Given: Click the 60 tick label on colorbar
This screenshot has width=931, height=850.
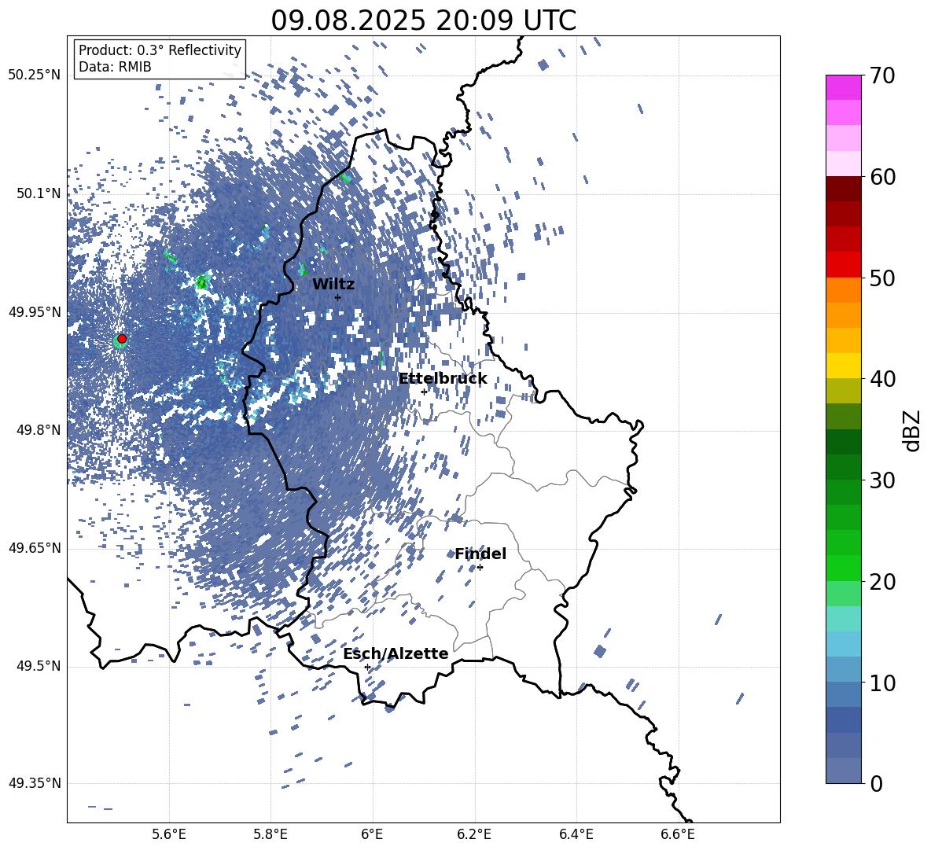Looking at the screenshot, I should 882,177.
